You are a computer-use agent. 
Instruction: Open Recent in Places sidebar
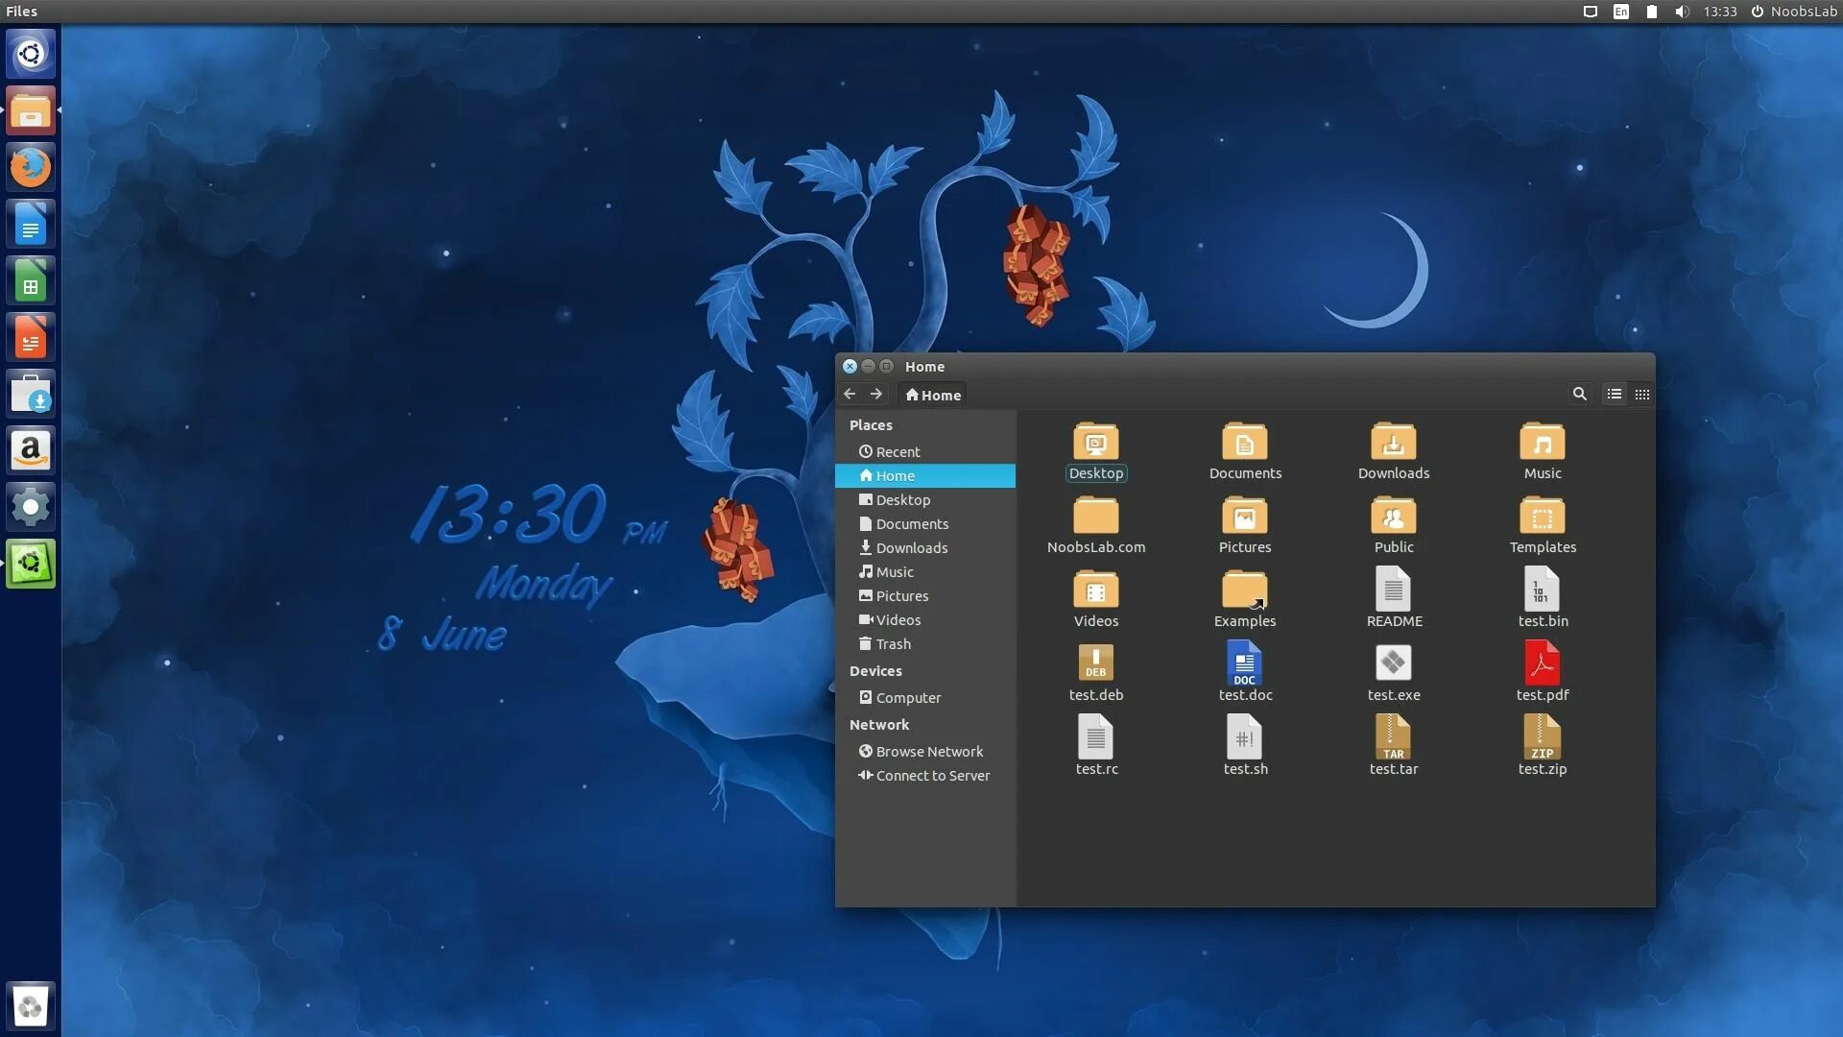898,451
